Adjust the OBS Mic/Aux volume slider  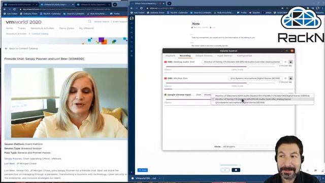pos(220,83)
